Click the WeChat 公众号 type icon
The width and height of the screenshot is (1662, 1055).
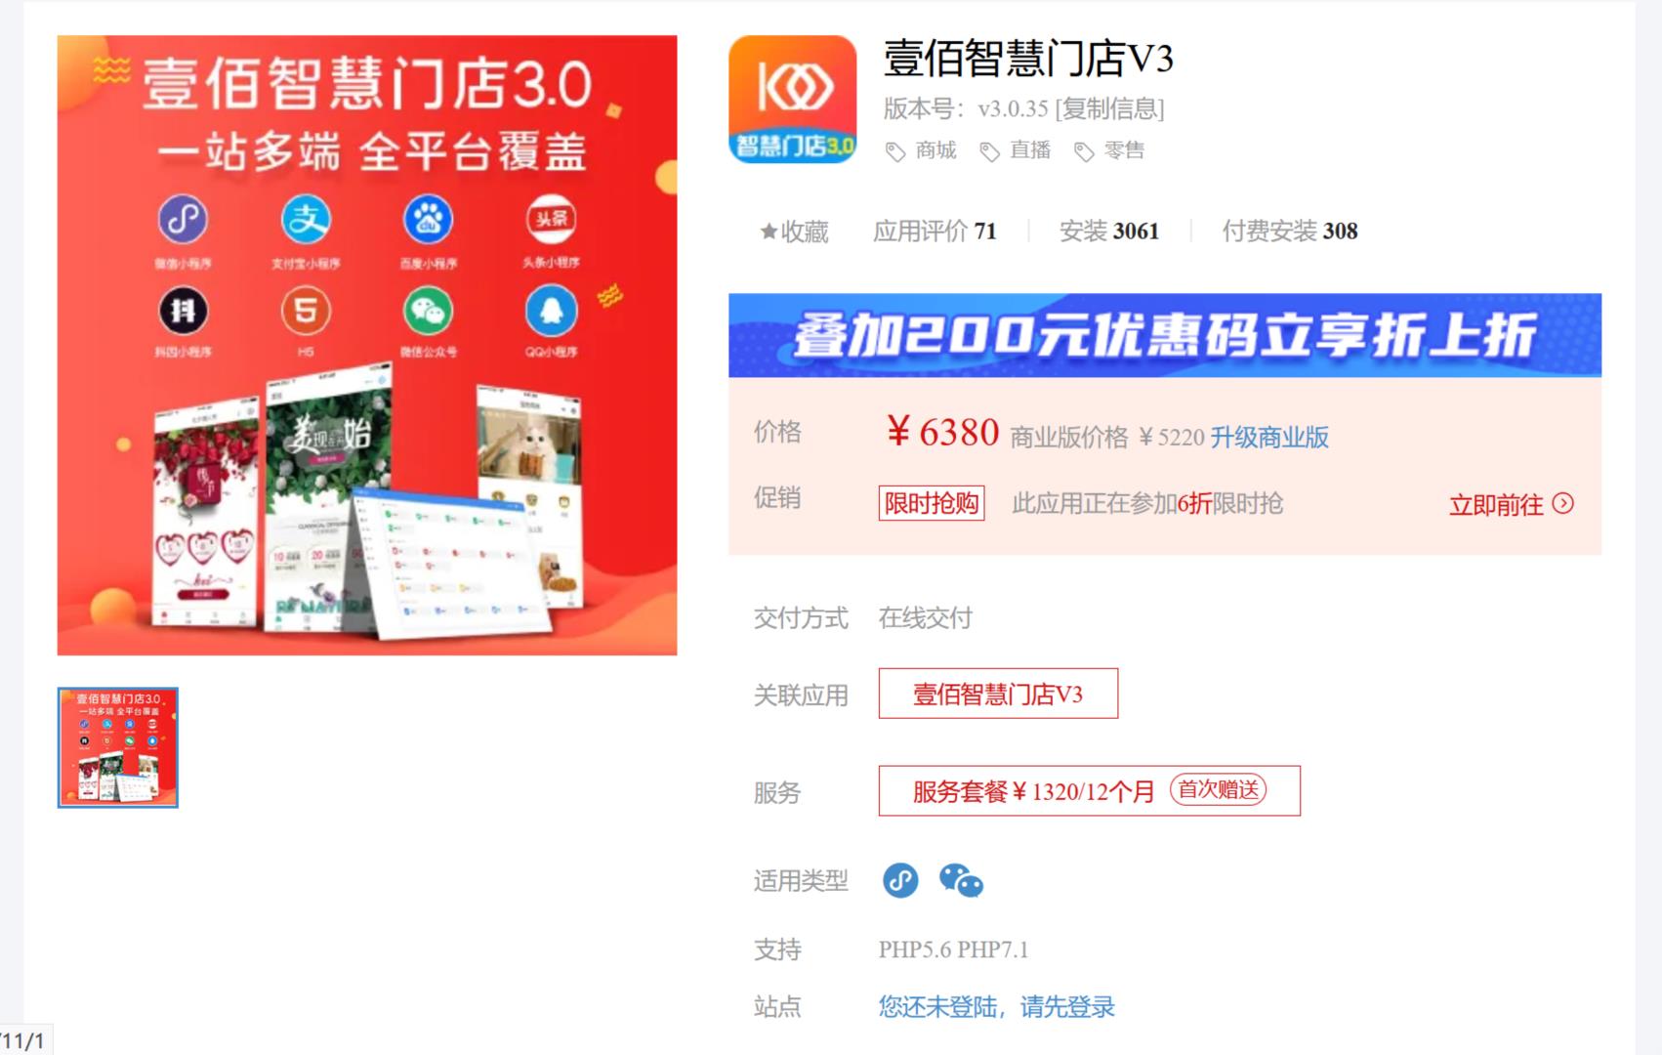(x=961, y=880)
